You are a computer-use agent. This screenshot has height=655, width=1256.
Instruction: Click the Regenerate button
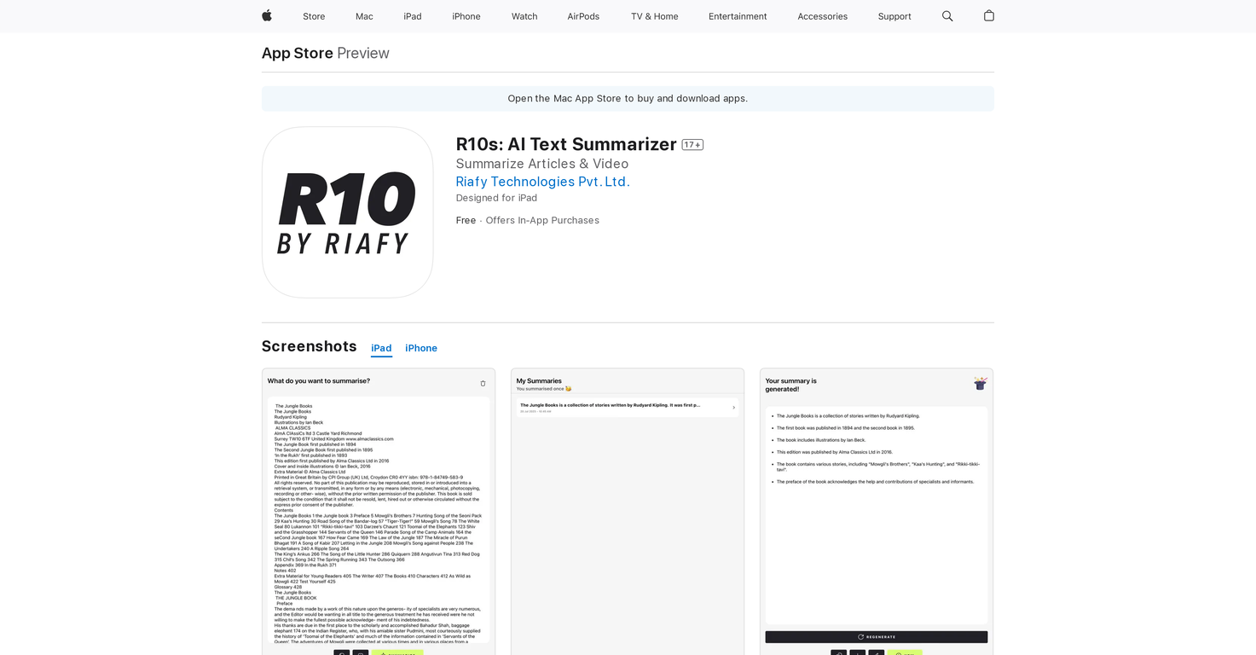click(876, 636)
